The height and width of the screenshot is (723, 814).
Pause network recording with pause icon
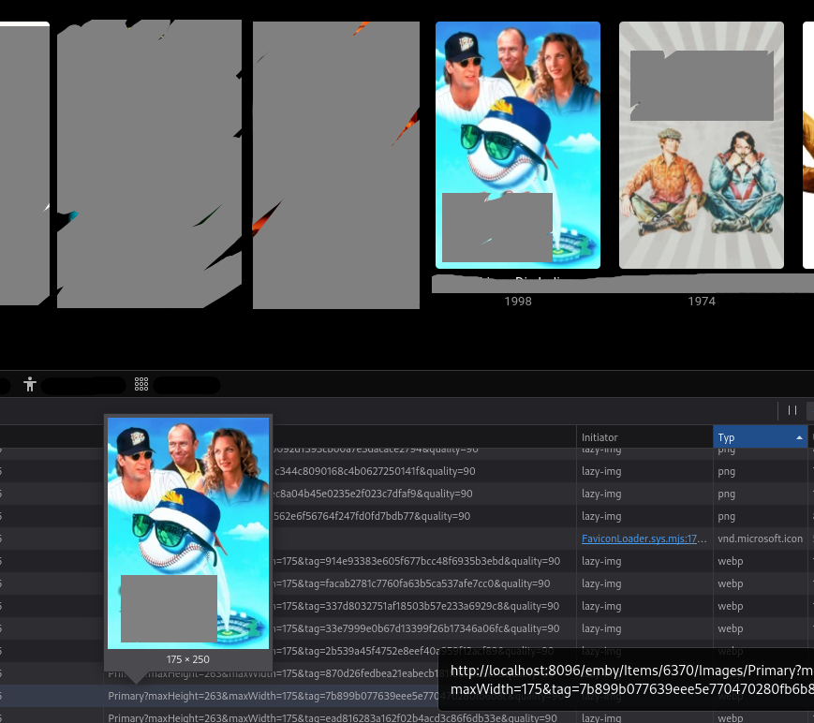(x=792, y=410)
